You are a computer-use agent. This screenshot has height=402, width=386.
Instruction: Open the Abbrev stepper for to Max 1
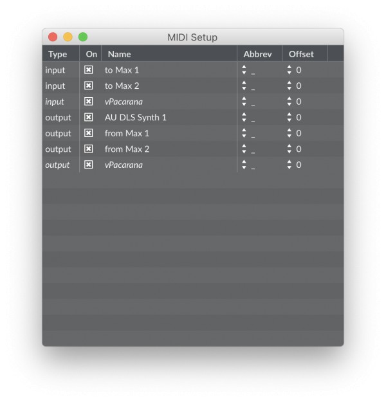tap(244, 69)
